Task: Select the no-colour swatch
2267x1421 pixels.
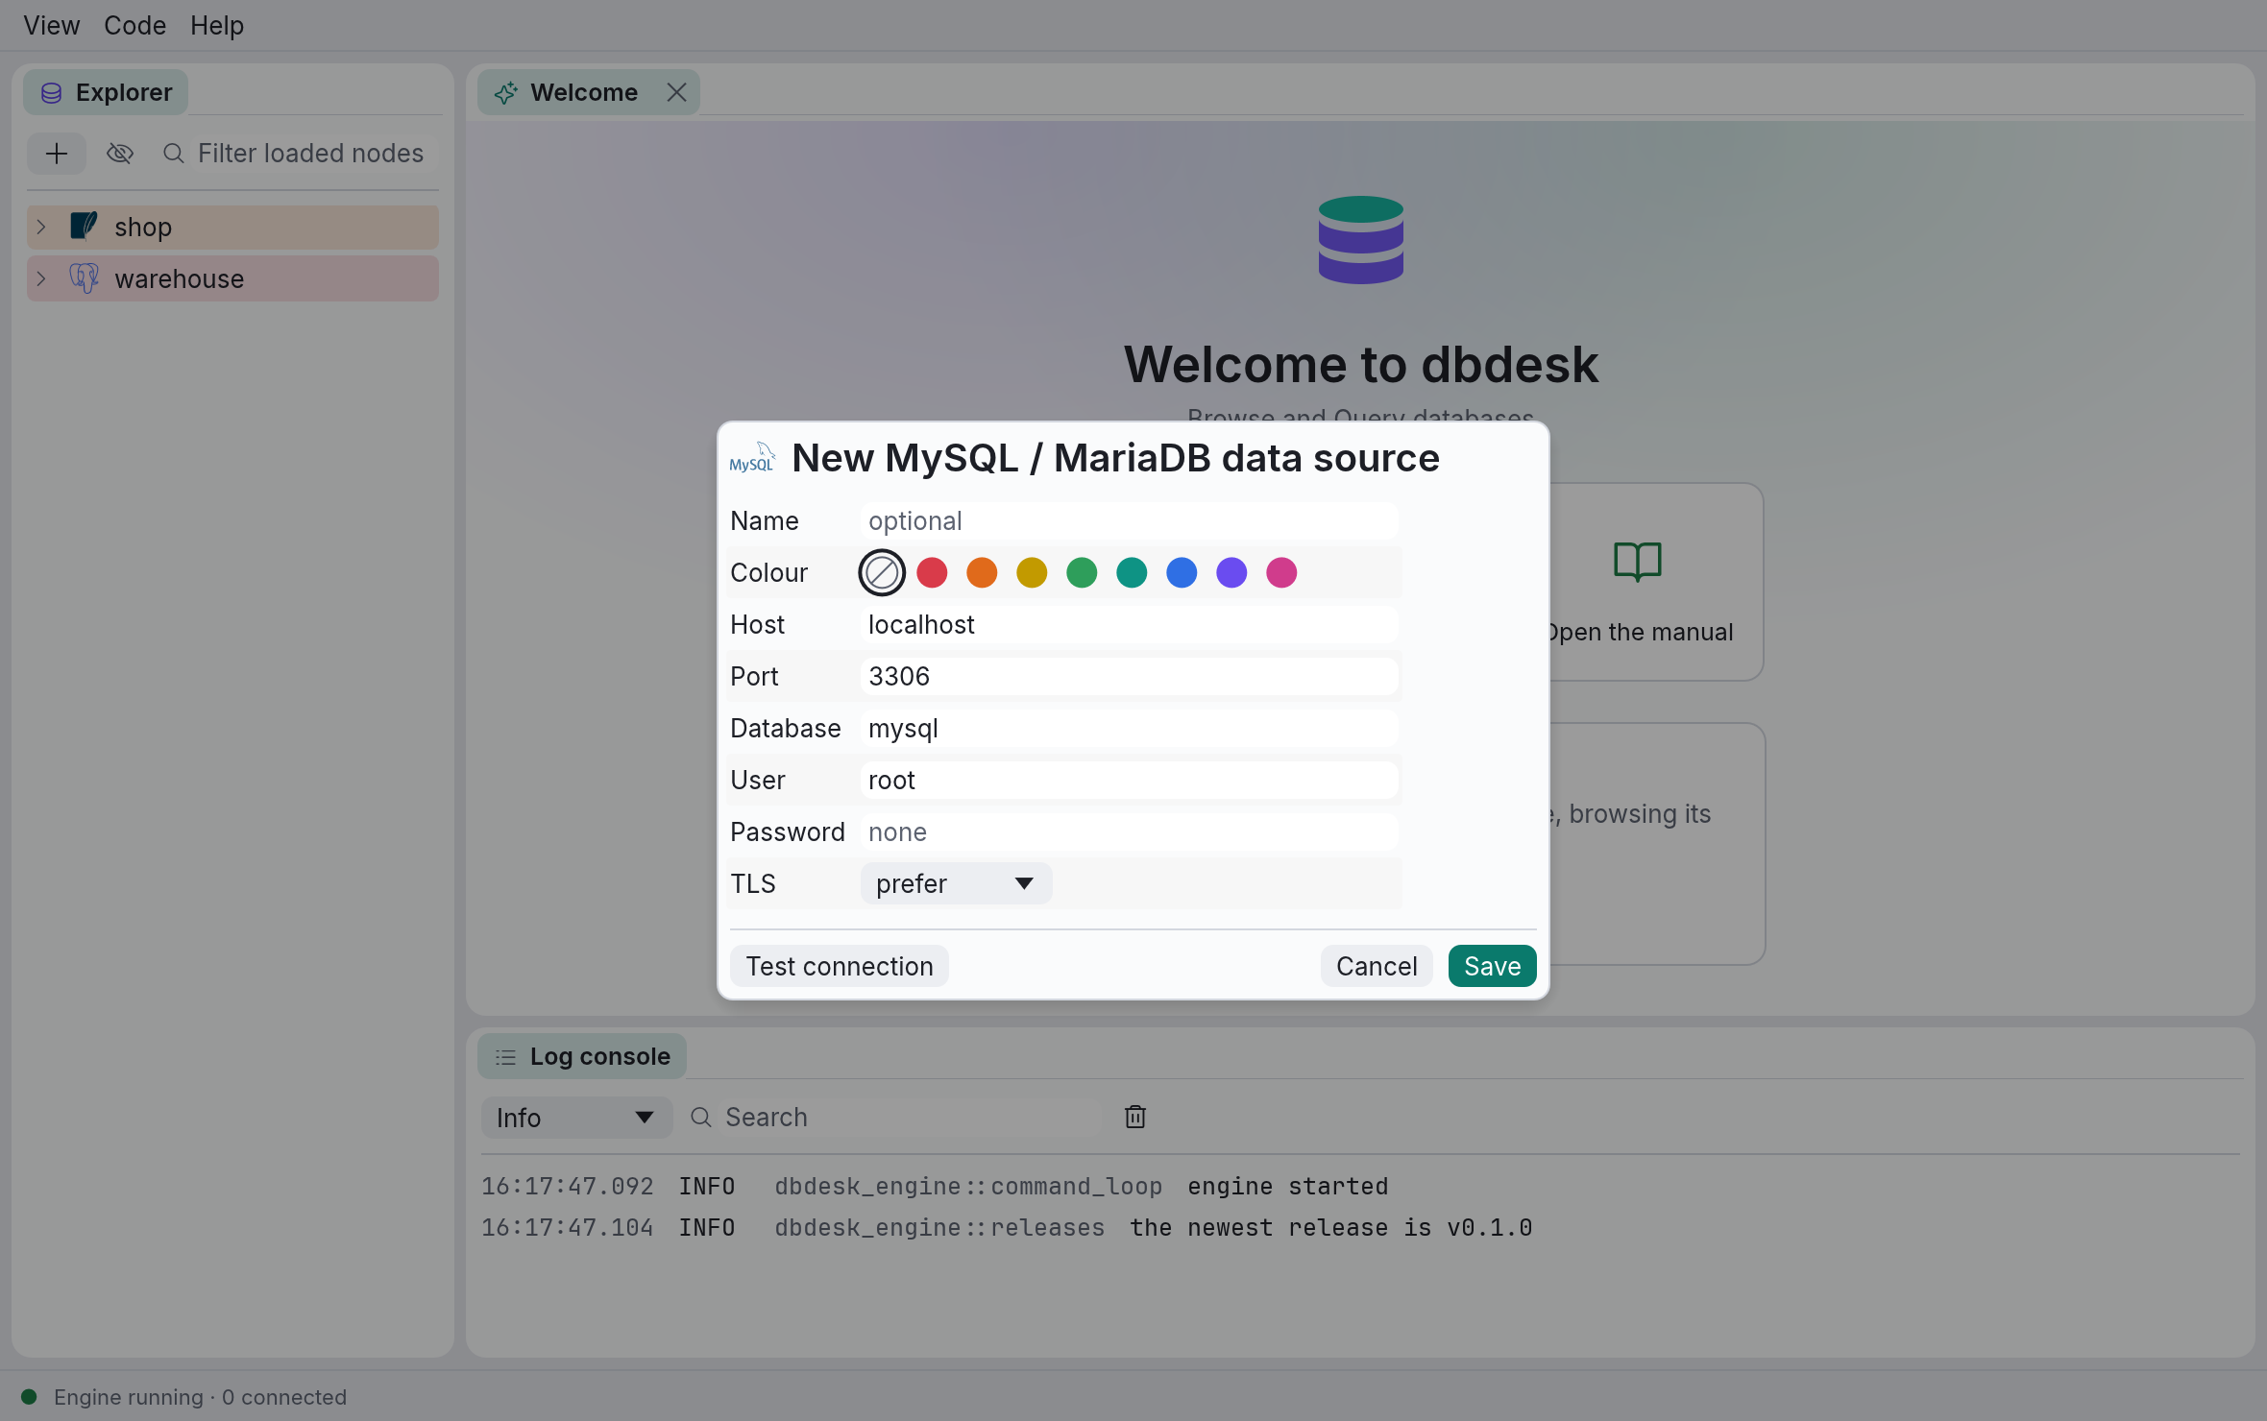Action: [x=882, y=573]
